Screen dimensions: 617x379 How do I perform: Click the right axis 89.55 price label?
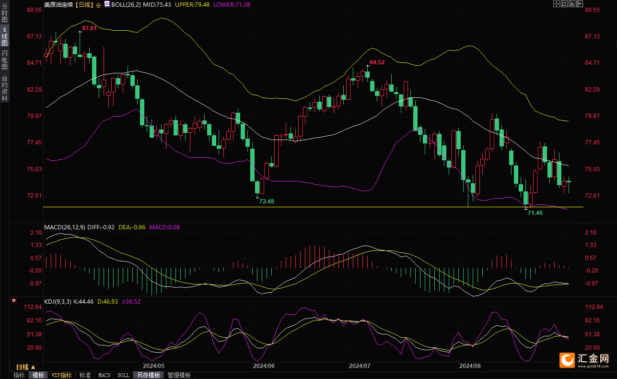pos(593,10)
